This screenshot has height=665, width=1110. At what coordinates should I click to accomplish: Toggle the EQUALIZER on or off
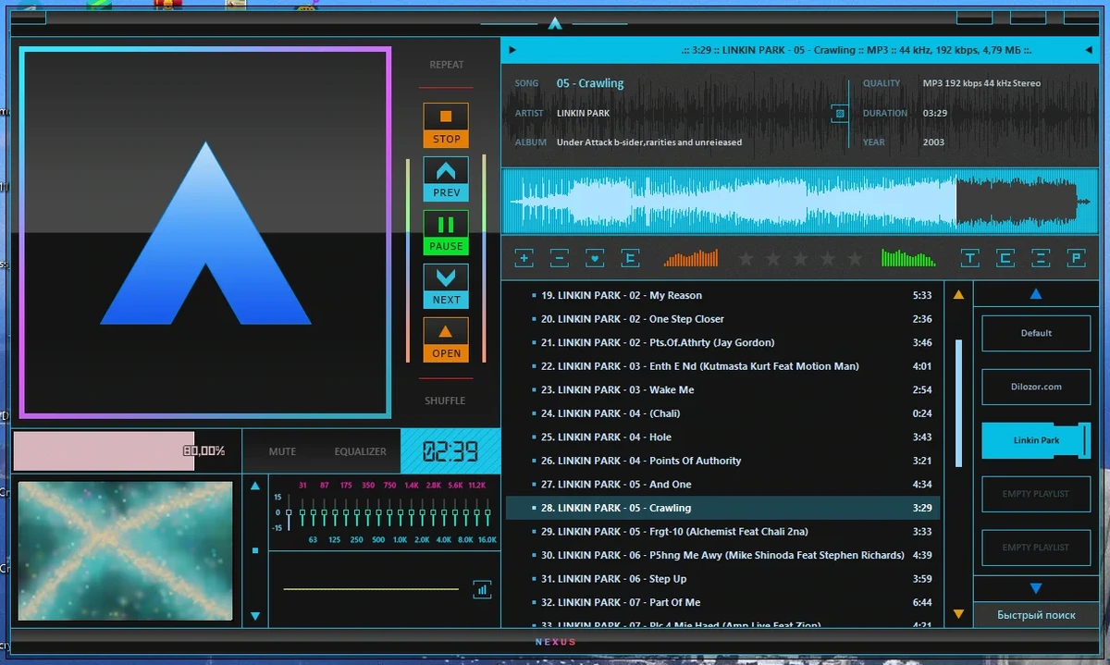click(x=361, y=451)
